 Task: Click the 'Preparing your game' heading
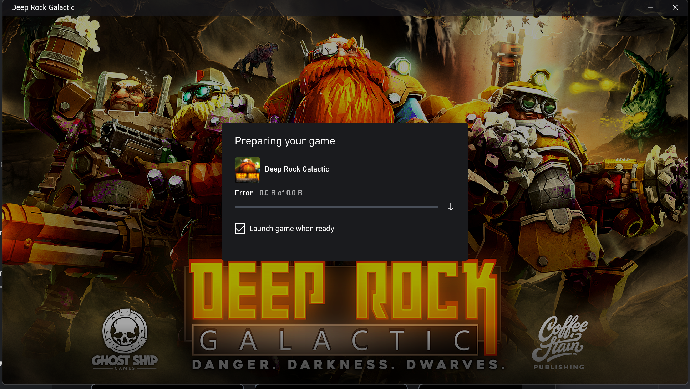click(285, 141)
